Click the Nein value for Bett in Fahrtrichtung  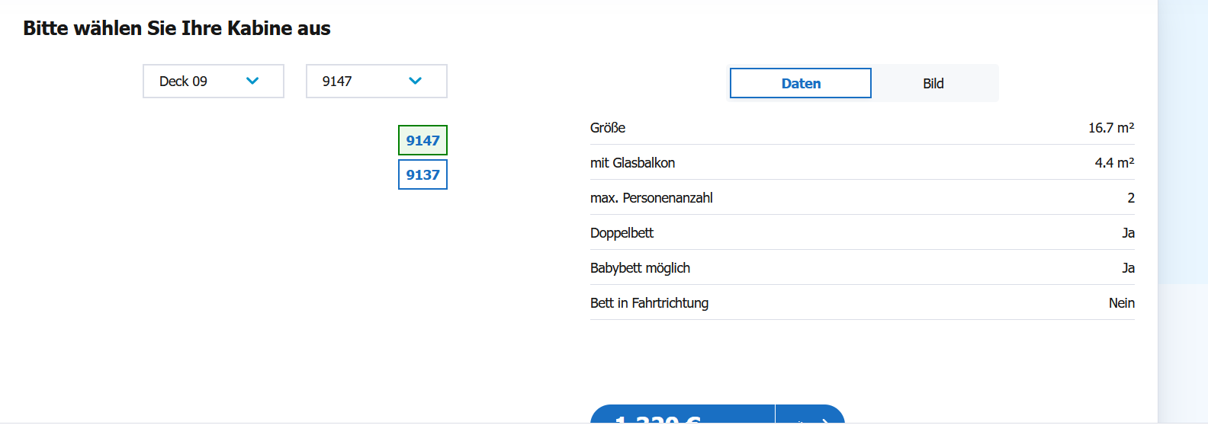click(x=1121, y=303)
